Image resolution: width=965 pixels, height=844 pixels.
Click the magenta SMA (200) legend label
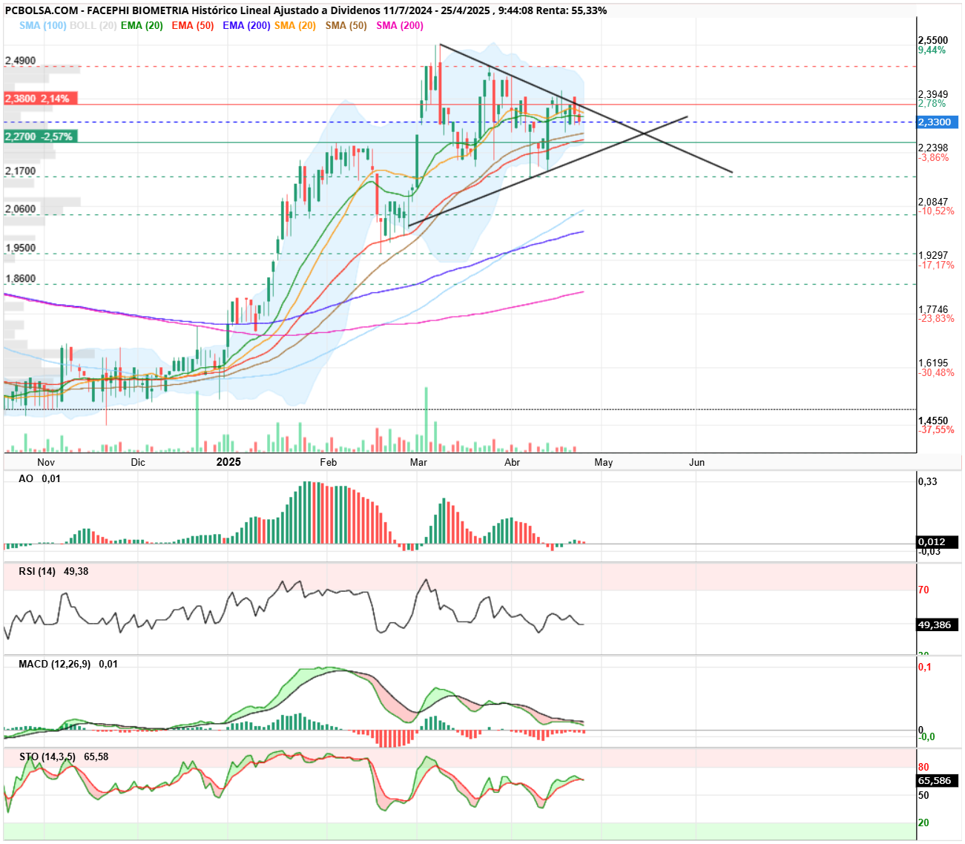pos(400,25)
